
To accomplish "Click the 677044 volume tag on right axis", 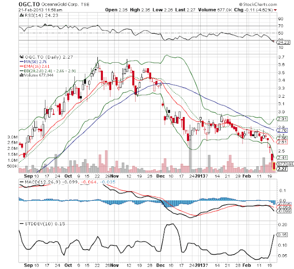I will (x=285, y=164).
